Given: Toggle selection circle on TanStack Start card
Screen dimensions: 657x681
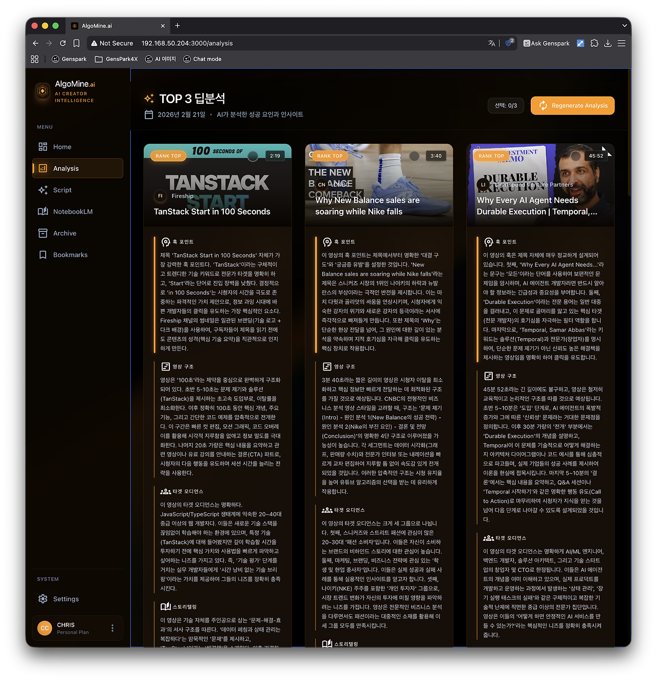Looking at the screenshot, I should click(x=252, y=157).
